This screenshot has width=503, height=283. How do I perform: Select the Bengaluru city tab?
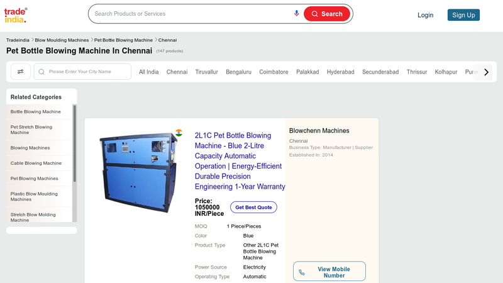[x=238, y=72]
